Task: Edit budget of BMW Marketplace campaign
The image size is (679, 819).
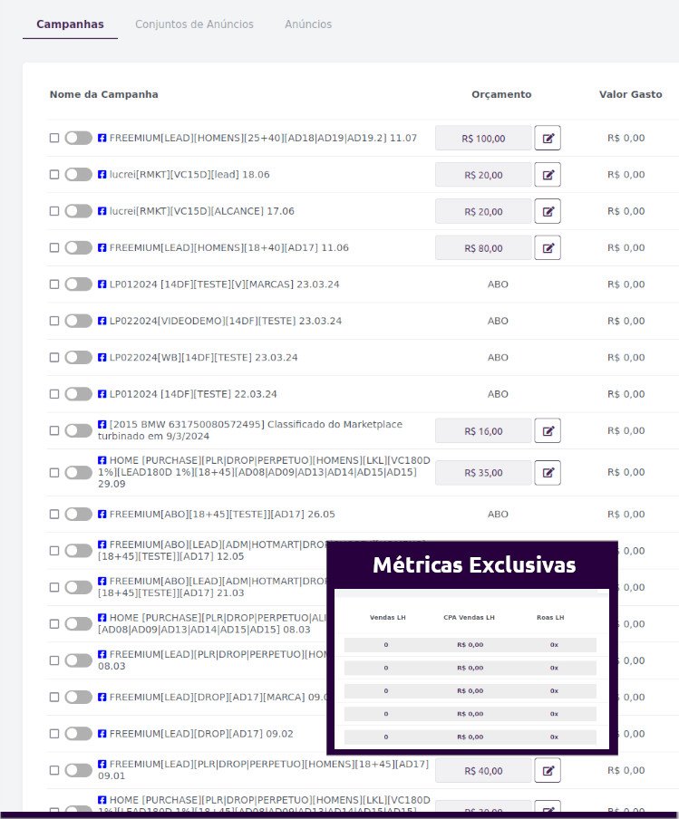Action: pyautogui.click(x=548, y=431)
